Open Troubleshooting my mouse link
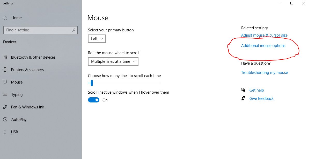309x159 pixels. coord(264,73)
